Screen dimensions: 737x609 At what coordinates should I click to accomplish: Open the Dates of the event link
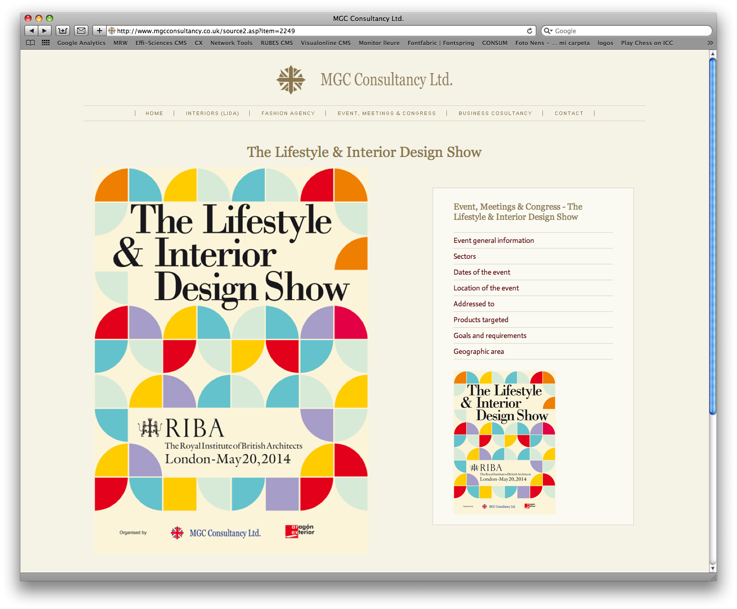tap(482, 272)
